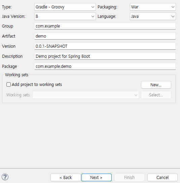Click the Java Version: label

pos(13,16)
